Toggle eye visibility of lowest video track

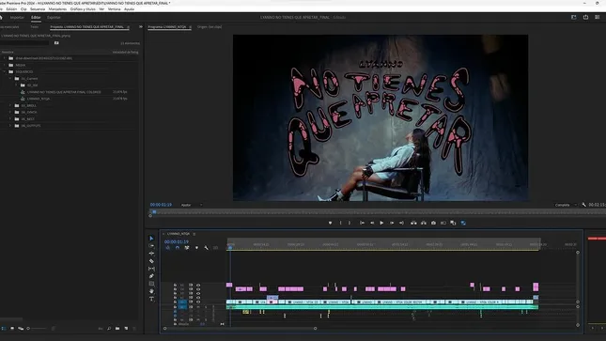tap(198, 302)
